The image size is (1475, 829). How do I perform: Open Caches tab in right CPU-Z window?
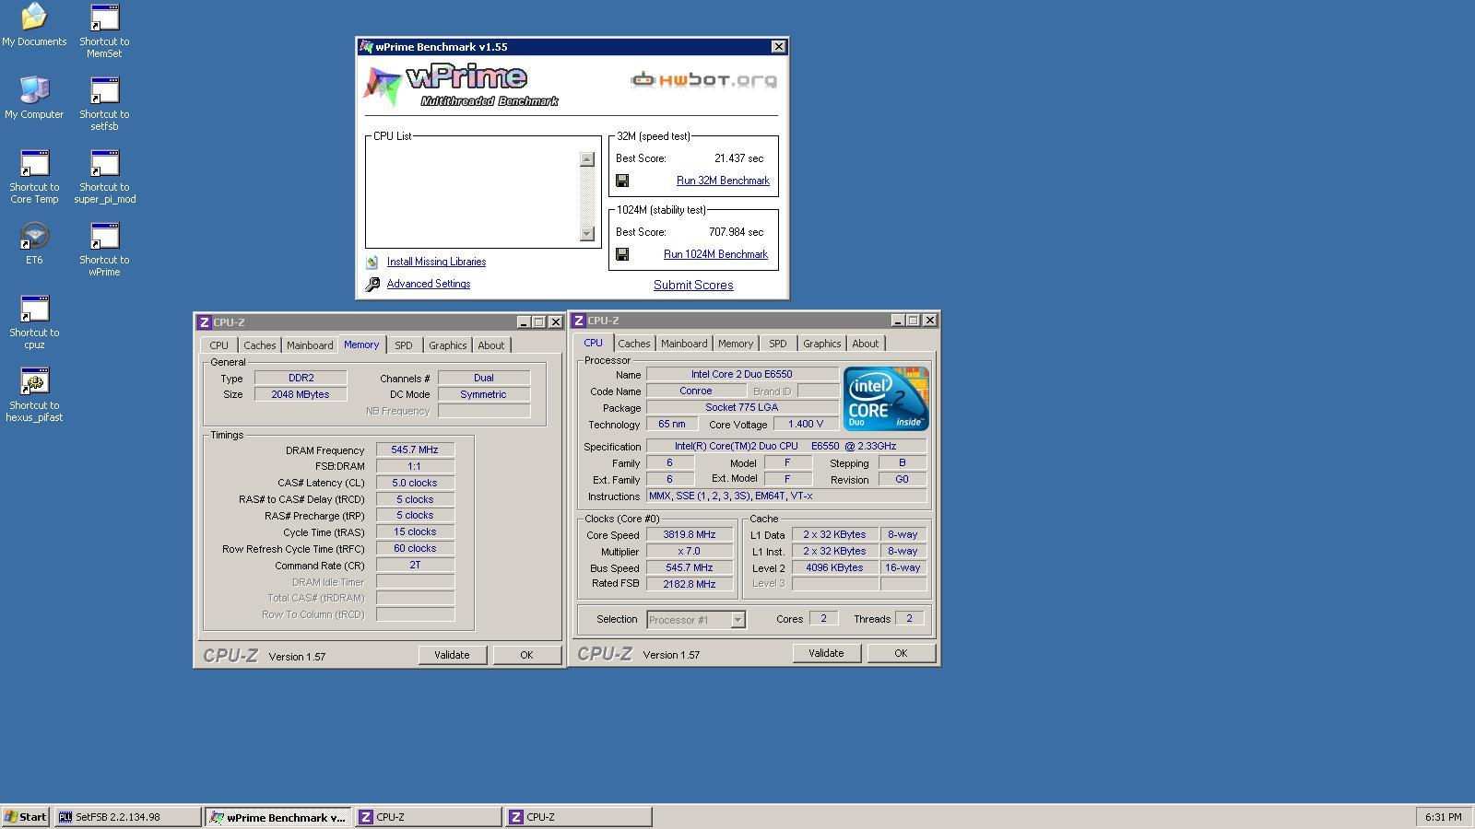coord(634,344)
